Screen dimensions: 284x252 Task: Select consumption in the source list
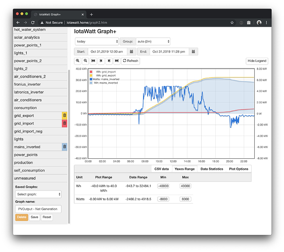(40, 108)
